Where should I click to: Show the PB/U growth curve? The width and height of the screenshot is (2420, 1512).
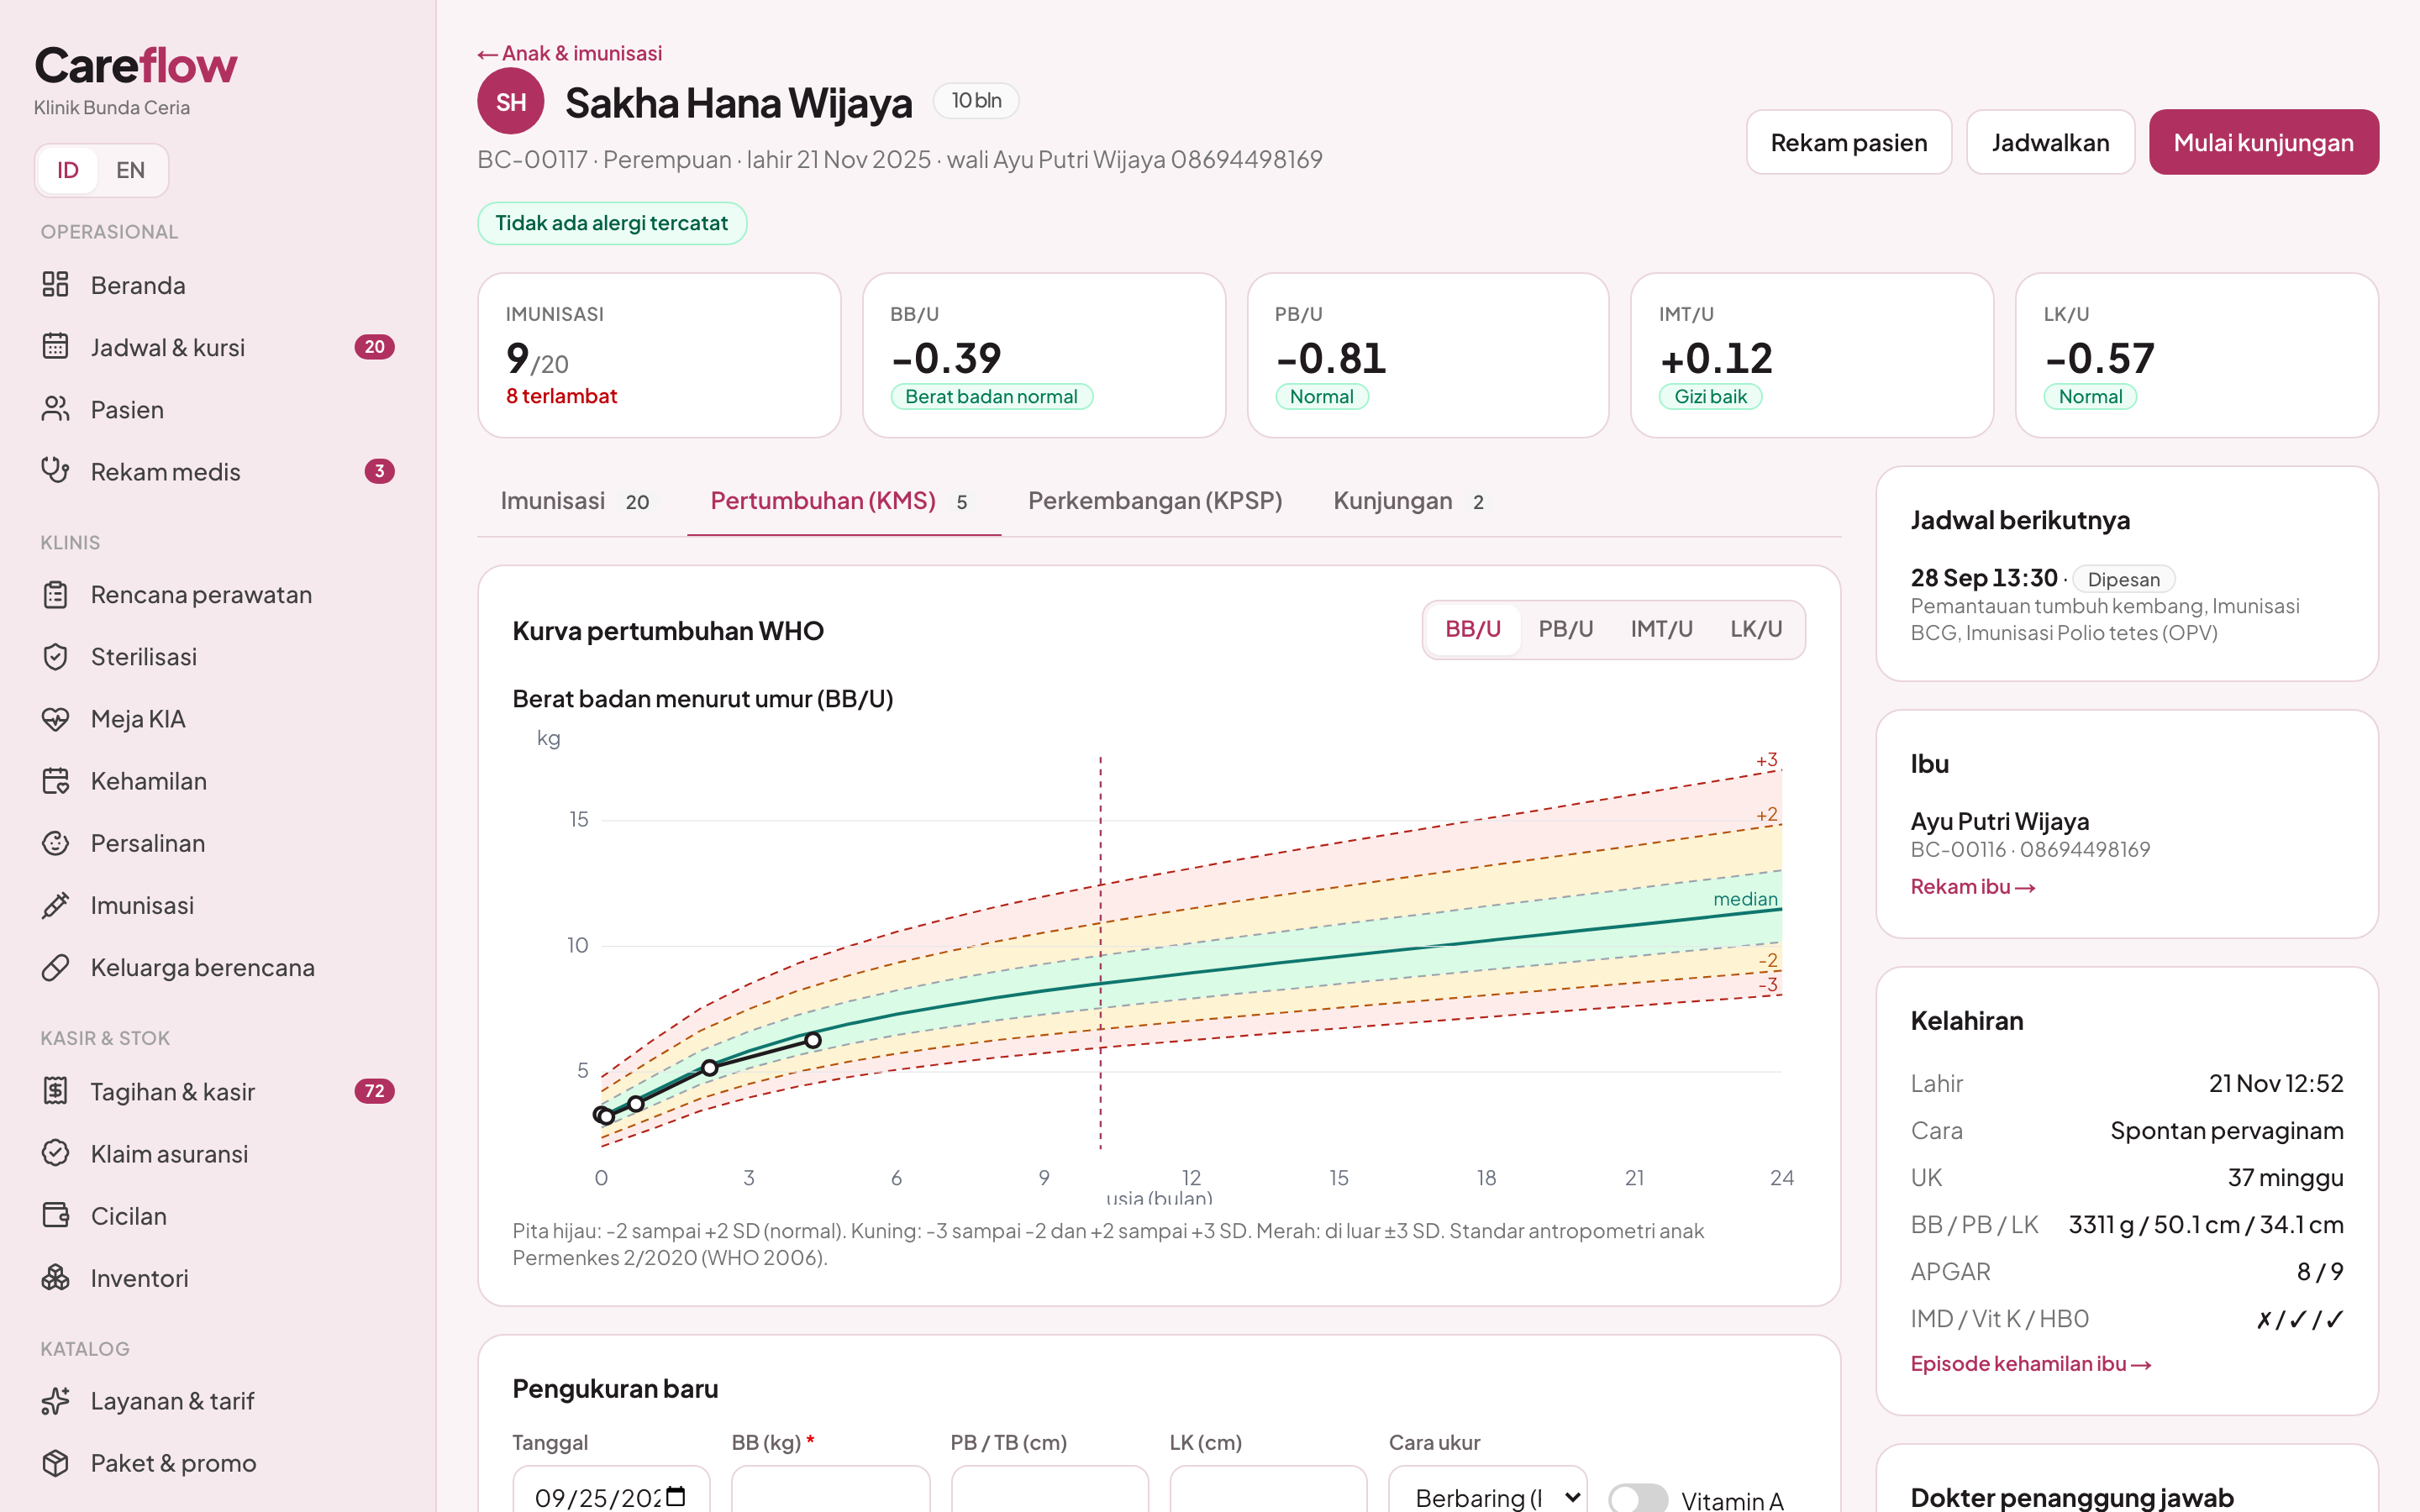(x=1566, y=629)
